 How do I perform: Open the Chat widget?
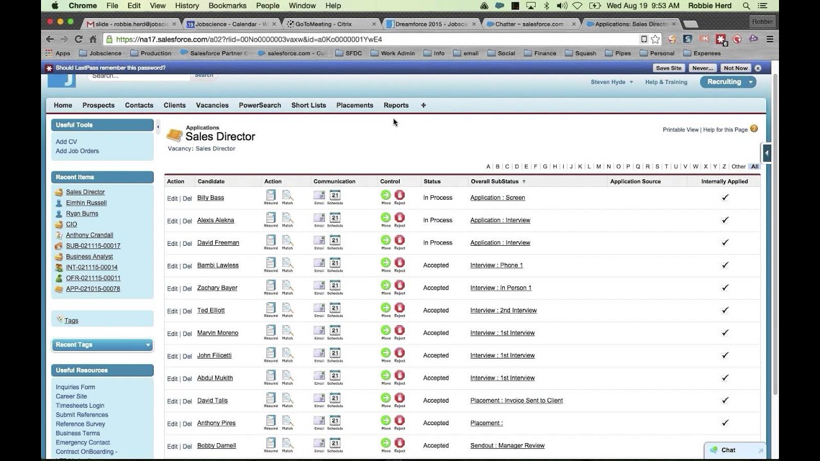tap(735, 450)
